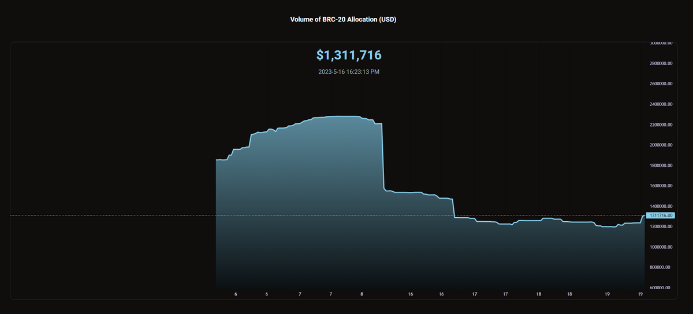Click the 2800000.00 y-axis label

pyautogui.click(x=661, y=63)
